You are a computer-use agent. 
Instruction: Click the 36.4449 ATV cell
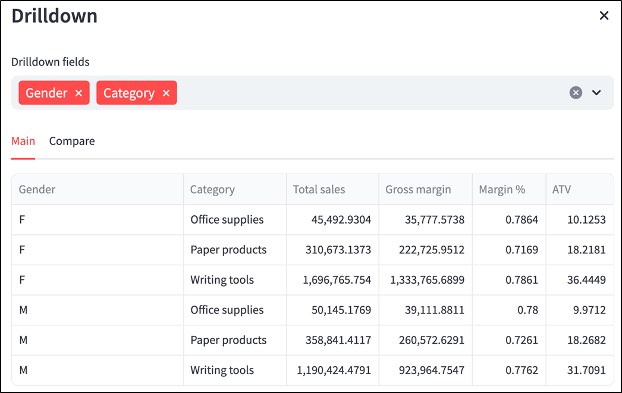(x=580, y=280)
